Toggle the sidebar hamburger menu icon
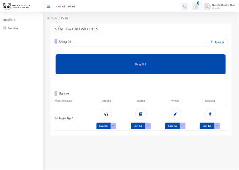Screen dimensions: 239x170 pos(48,6)
